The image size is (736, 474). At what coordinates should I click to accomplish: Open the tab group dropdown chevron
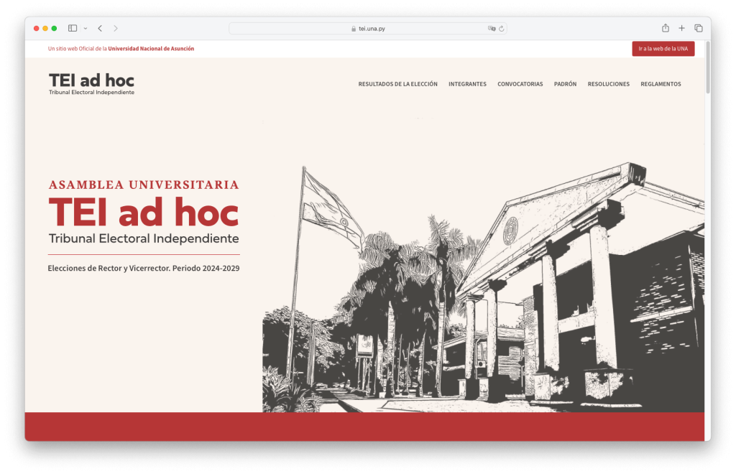coord(86,28)
